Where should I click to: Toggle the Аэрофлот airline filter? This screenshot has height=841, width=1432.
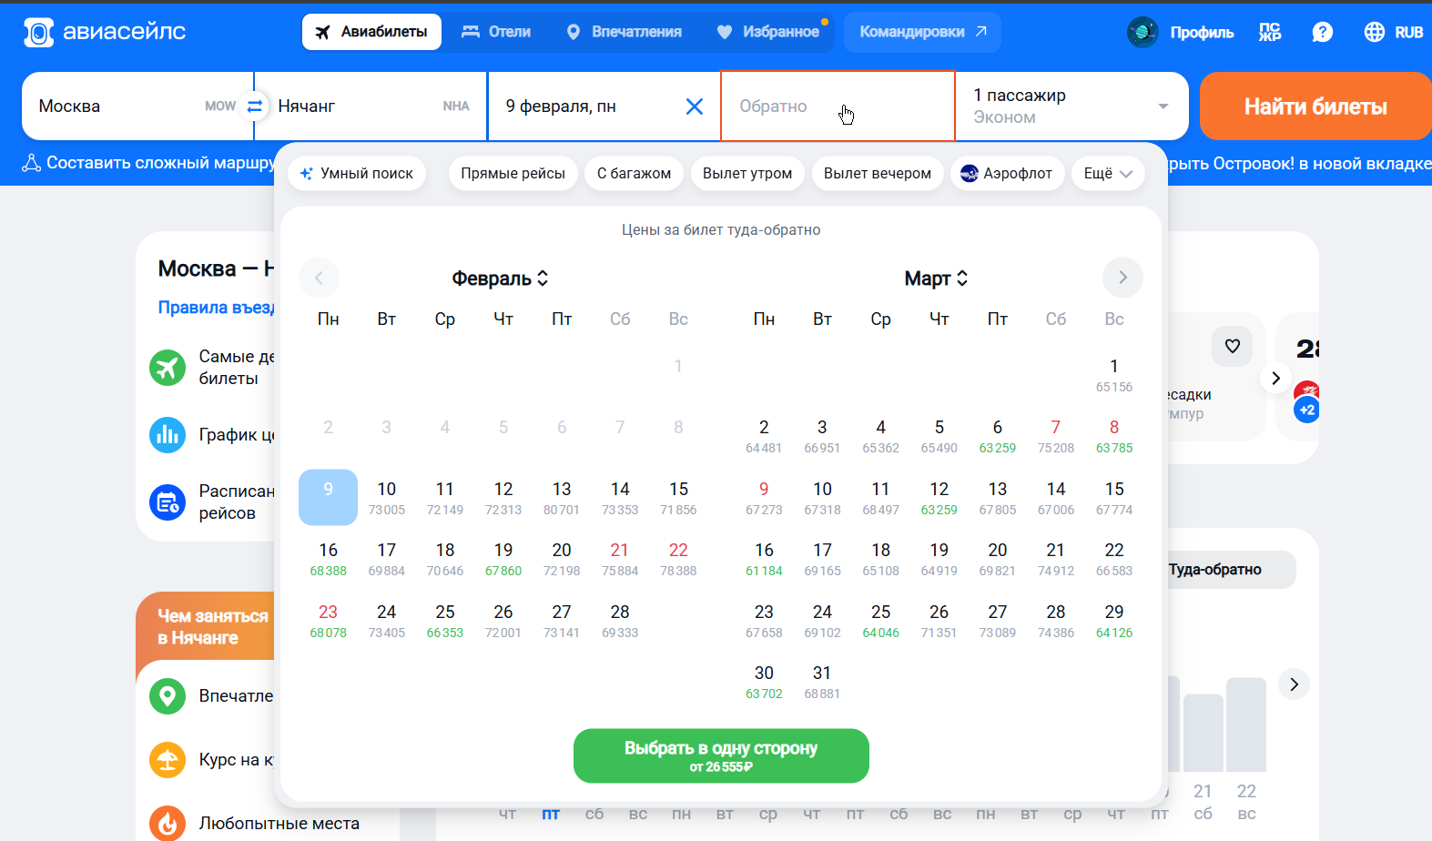coord(1007,173)
